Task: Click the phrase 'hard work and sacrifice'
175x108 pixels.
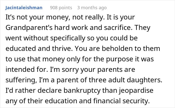Action: click(x=92, y=27)
